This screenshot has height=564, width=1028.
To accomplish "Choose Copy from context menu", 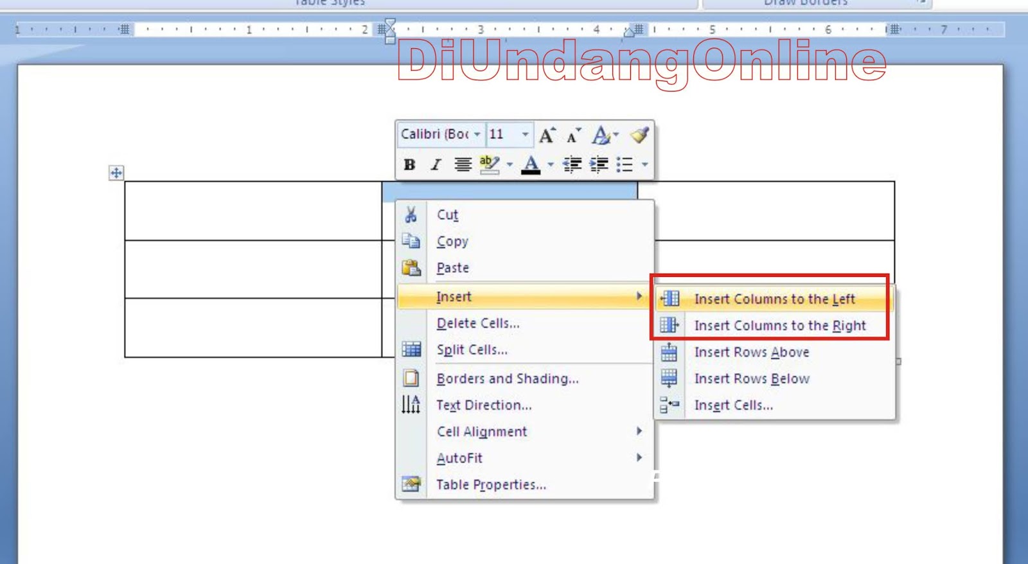I will (526, 241).
